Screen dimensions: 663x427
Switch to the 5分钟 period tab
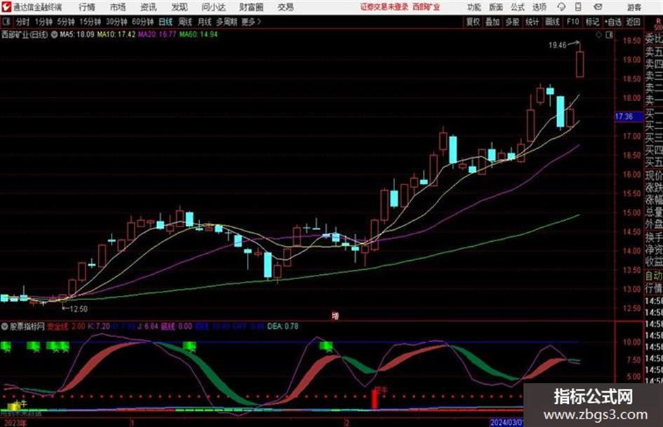click(x=65, y=22)
